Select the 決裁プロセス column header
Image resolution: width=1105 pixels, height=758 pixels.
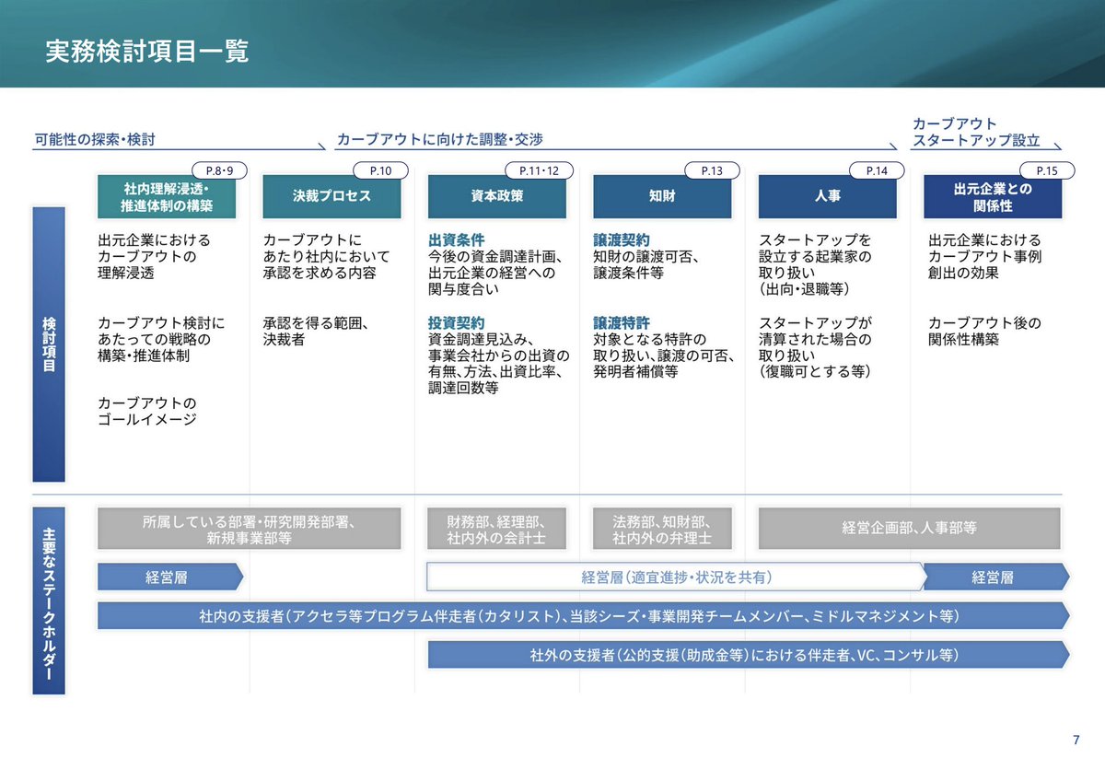pos(332,195)
